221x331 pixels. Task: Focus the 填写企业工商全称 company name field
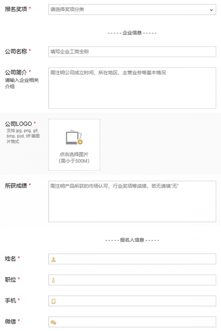click(132, 52)
